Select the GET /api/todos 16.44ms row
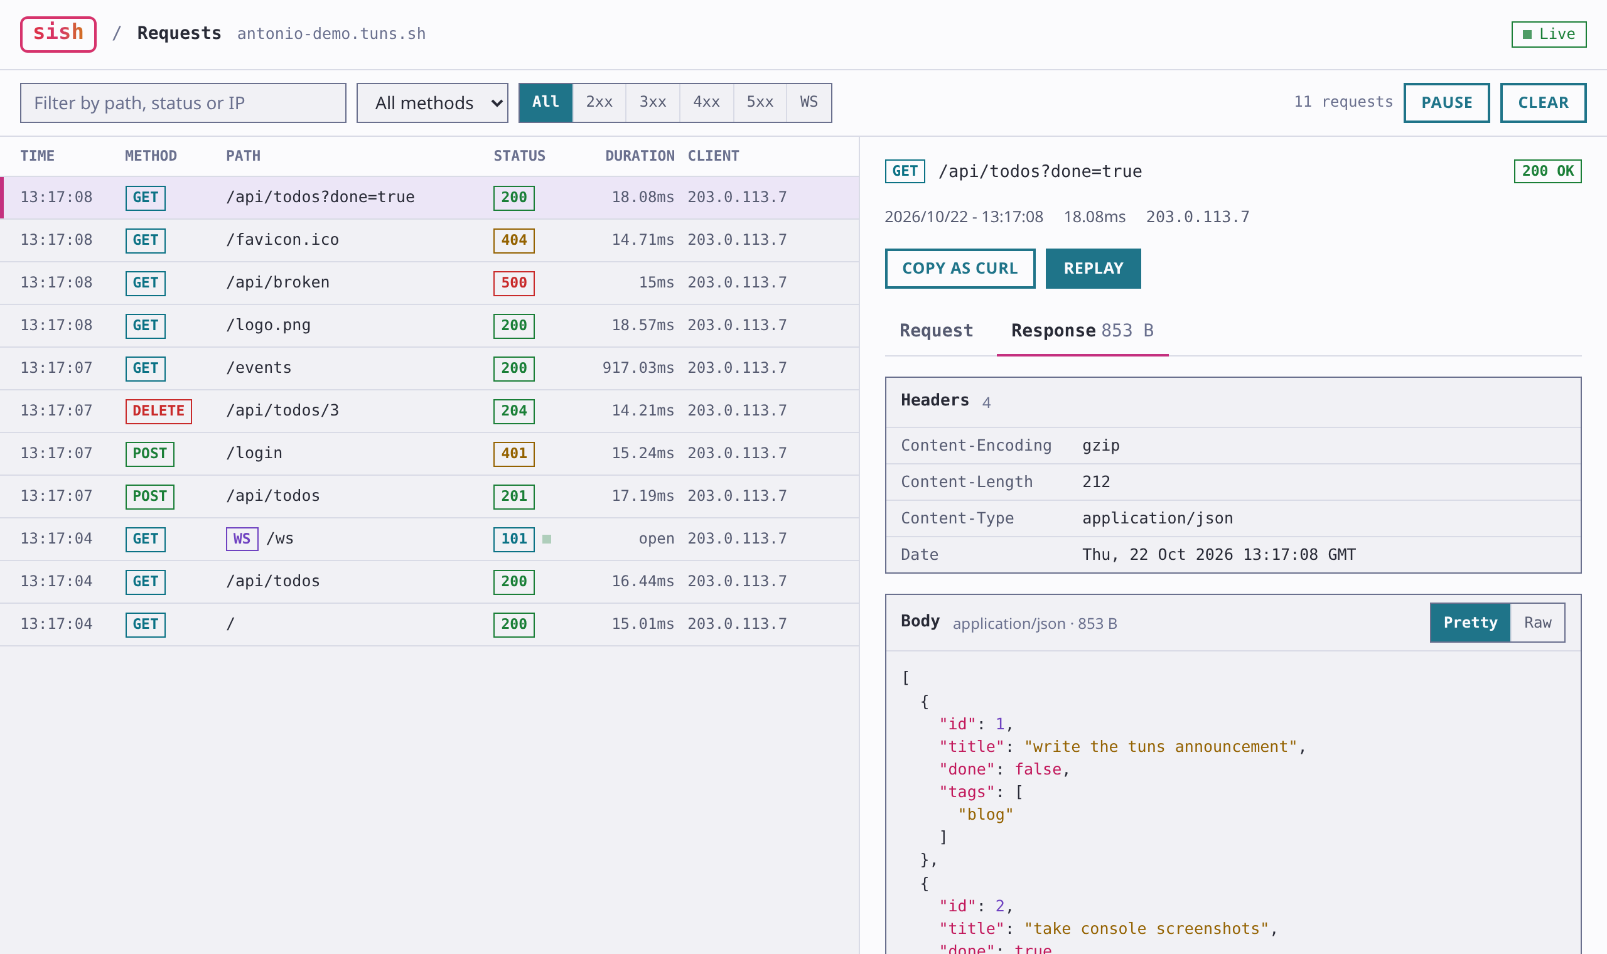1607x954 pixels. pos(429,582)
